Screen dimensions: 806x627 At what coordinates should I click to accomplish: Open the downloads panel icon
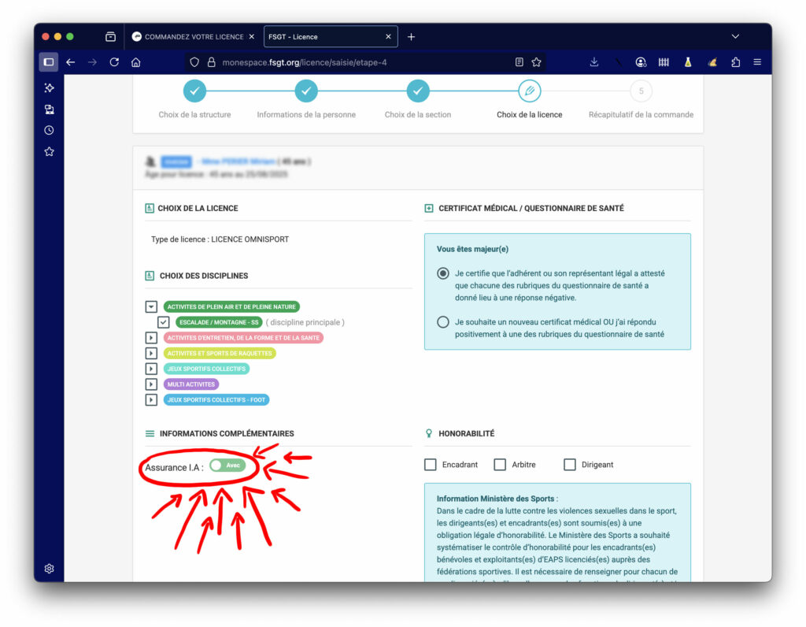point(594,62)
